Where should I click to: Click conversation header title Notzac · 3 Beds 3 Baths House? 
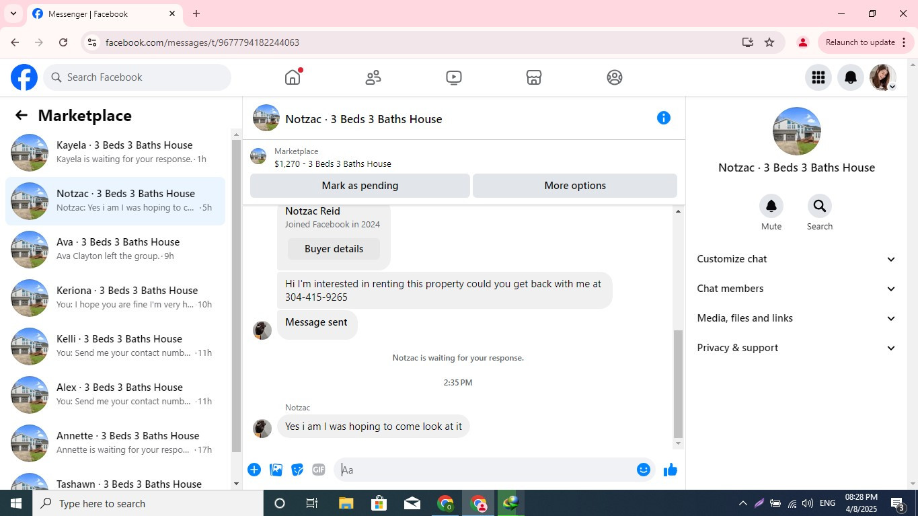[363, 119]
